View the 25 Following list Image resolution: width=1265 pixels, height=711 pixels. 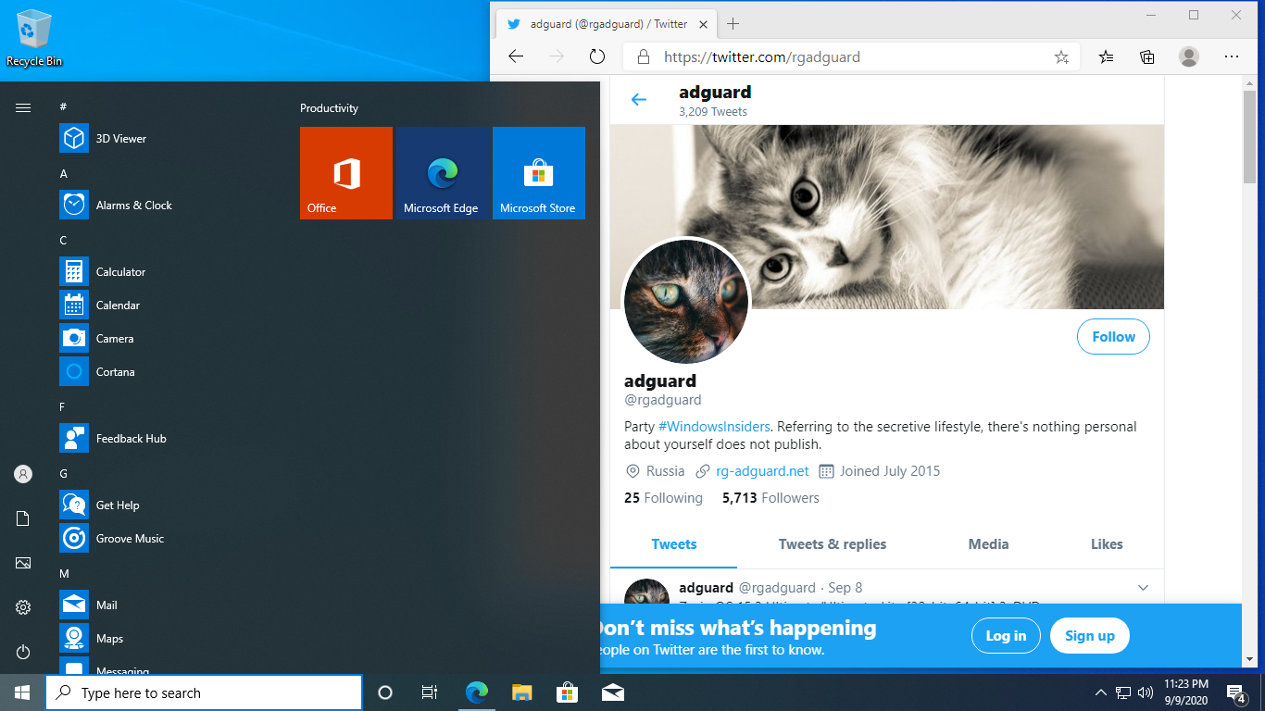[x=663, y=498]
